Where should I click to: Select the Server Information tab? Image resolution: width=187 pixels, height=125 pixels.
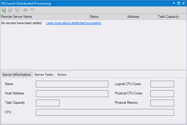click(x=17, y=75)
